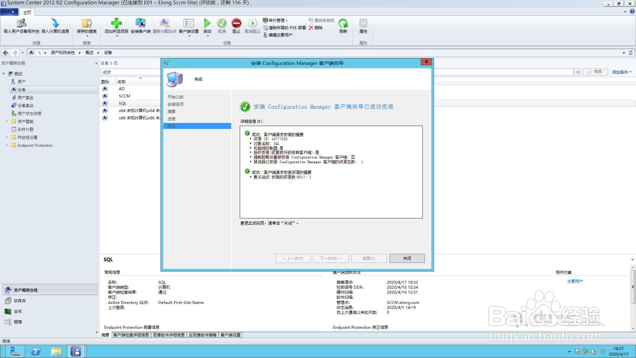636x358 pixels.
Task: Open Client Settings tab in details pane (客户端设置)
Action: [x=231, y=335]
